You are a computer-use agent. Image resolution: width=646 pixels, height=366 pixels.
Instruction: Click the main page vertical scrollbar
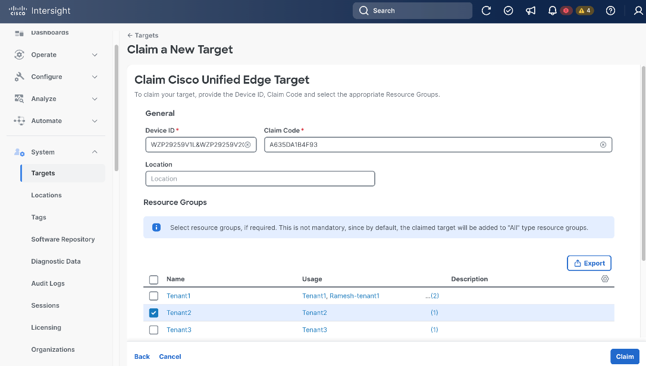coord(644,163)
